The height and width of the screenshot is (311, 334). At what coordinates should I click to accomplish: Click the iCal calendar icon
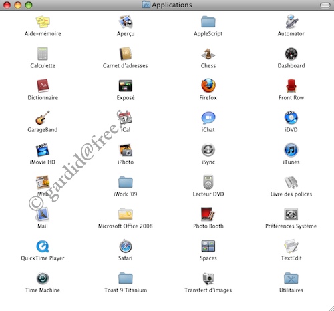(x=125, y=117)
